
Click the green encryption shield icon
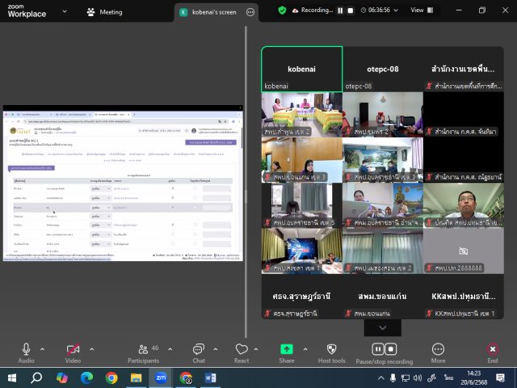click(x=282, y=11)
